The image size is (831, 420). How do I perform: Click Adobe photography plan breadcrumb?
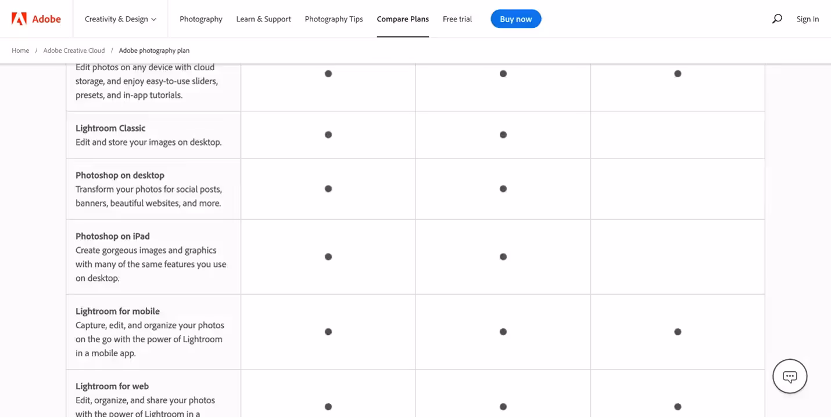click(x=154, y=50)
